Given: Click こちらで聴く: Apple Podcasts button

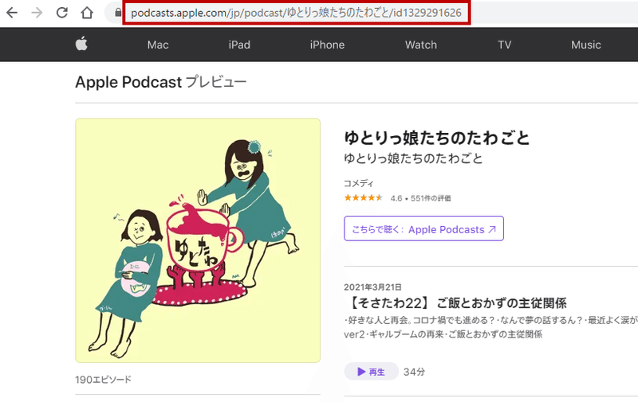Looking at the screenshot, I should click(x=423, y=228).
